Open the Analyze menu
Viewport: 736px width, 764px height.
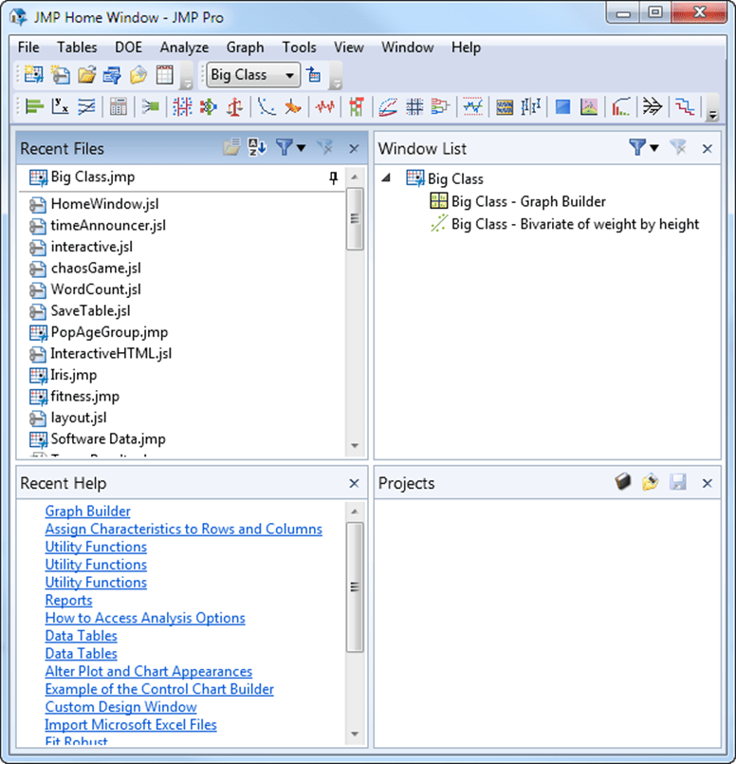[184, 47]
